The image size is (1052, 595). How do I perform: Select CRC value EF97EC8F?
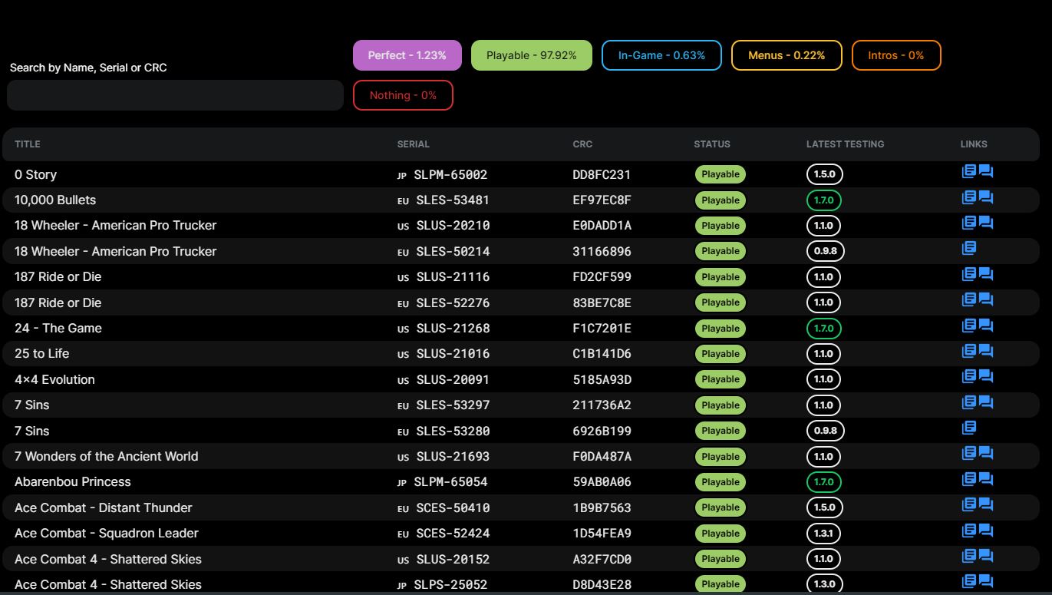click(x=602, y=200)
